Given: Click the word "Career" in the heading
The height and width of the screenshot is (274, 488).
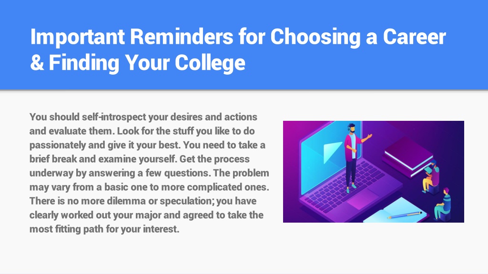Looking at the screenshot, I should pos(414,37).
